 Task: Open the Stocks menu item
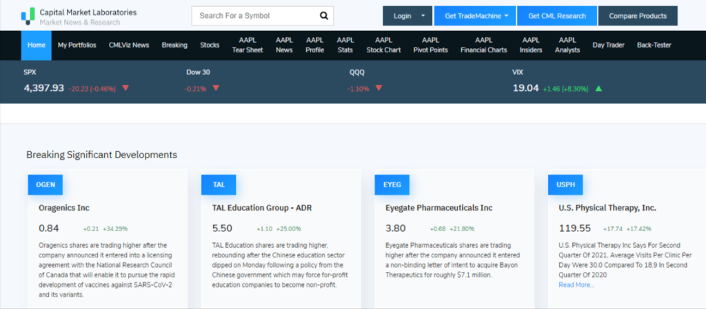pyautogui.click(x=210, y=45)
